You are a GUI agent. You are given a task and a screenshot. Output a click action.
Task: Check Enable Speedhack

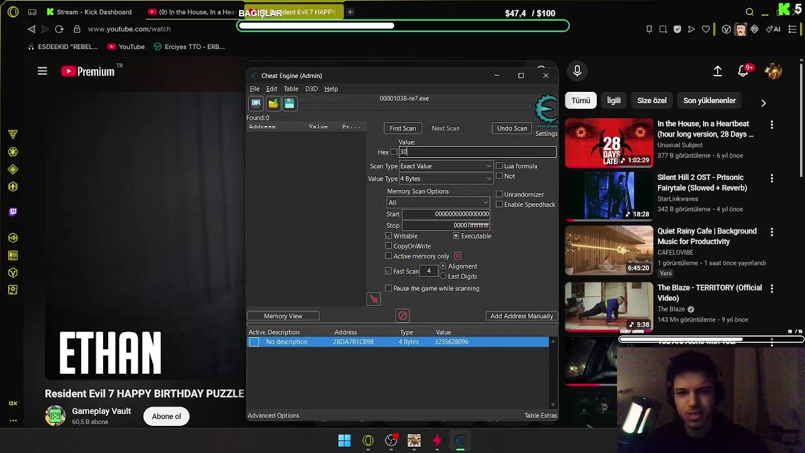pos(499,204)
